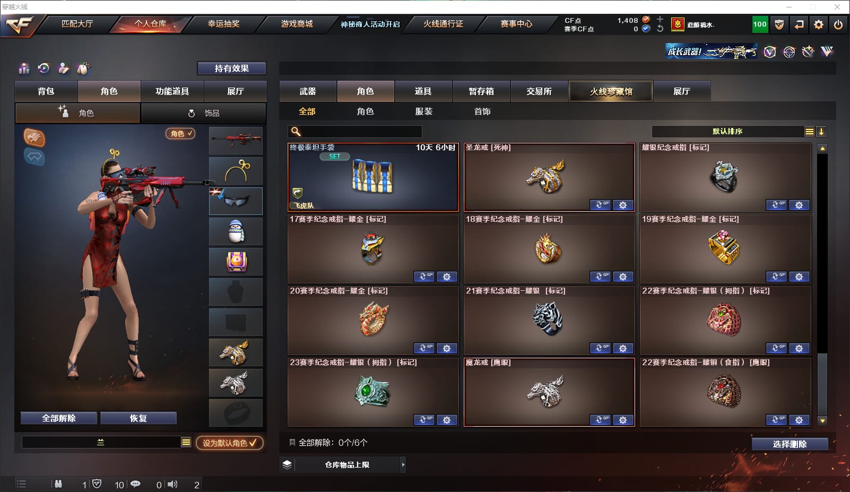Screen dimensions: 850x492
Task: Open the character name list dropdown
Action: (x=186, y=442)
